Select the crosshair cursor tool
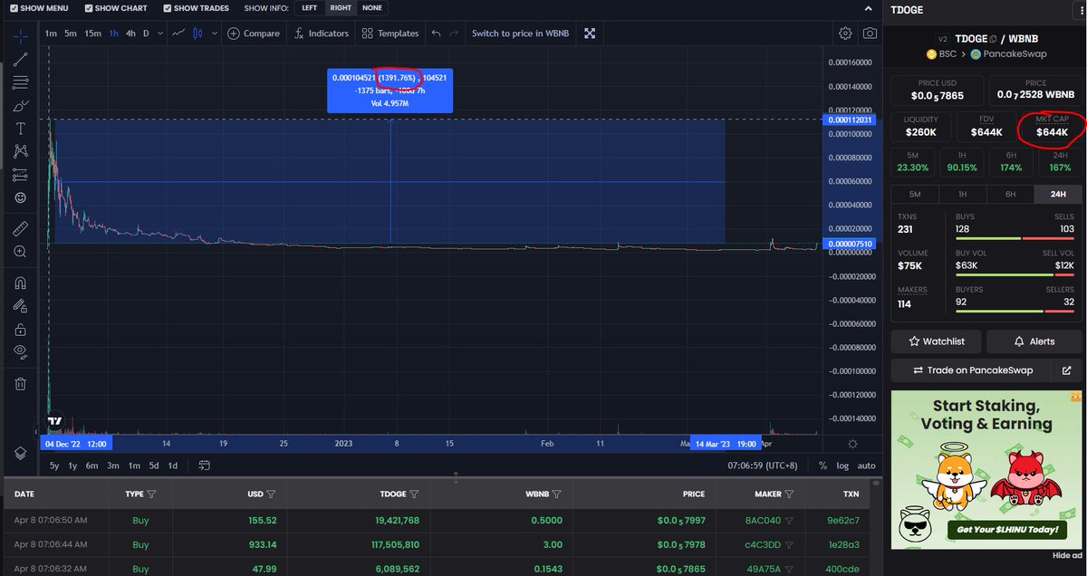Image resolution: width=1087 pixels, height=576 pixels. pos(20,34)
